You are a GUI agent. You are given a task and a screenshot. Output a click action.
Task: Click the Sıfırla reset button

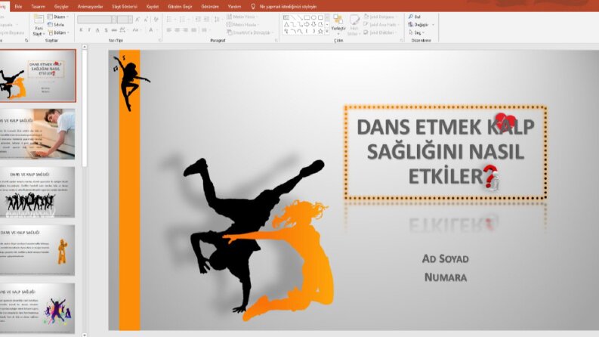(x=56, y=24)
